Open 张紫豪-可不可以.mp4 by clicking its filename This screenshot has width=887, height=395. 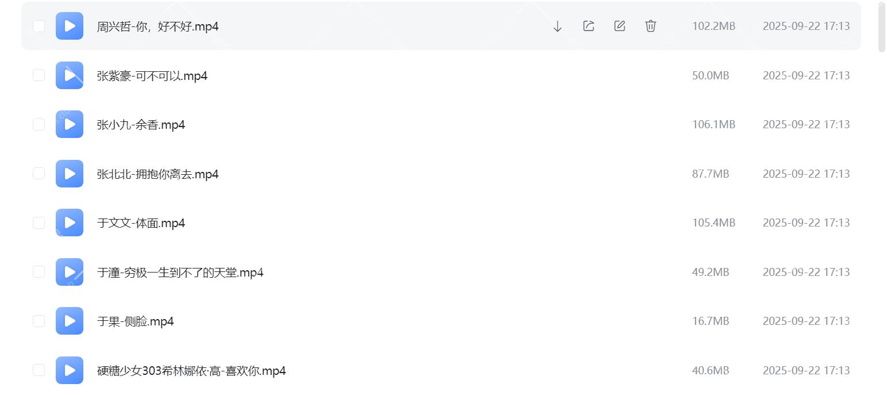point(152,75)
